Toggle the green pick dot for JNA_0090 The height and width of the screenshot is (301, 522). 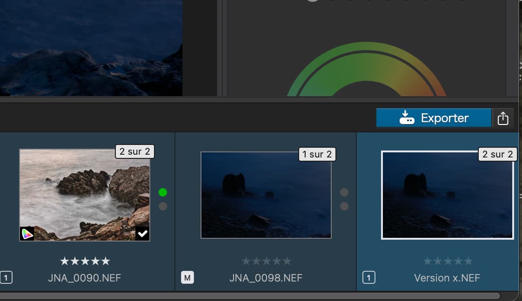[x=162, y=192]
